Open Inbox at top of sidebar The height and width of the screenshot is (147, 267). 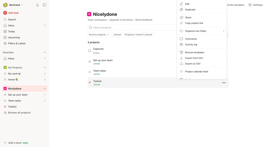click(11, 26)
